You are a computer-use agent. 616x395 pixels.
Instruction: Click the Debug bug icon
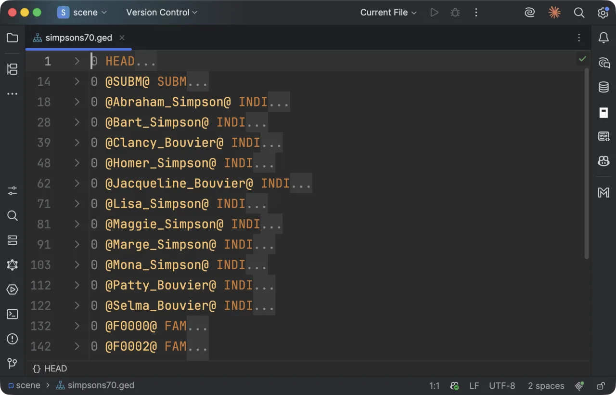455,13
